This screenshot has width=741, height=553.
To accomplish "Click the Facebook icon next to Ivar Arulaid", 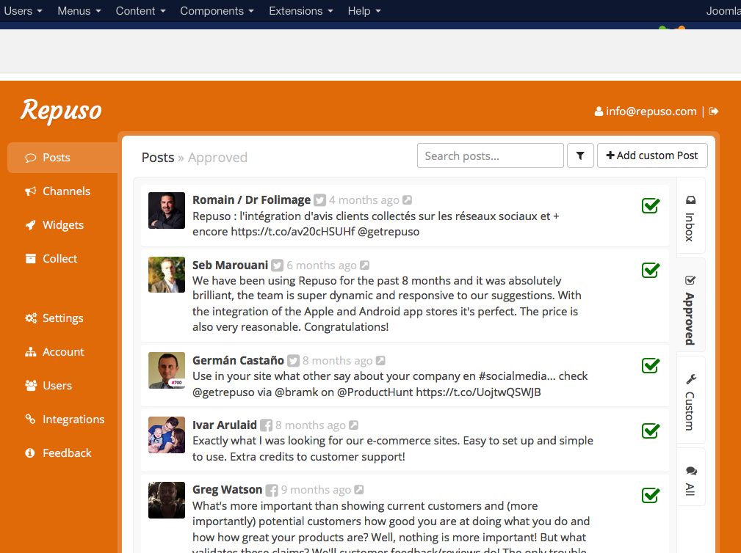I will pos(266,425).
